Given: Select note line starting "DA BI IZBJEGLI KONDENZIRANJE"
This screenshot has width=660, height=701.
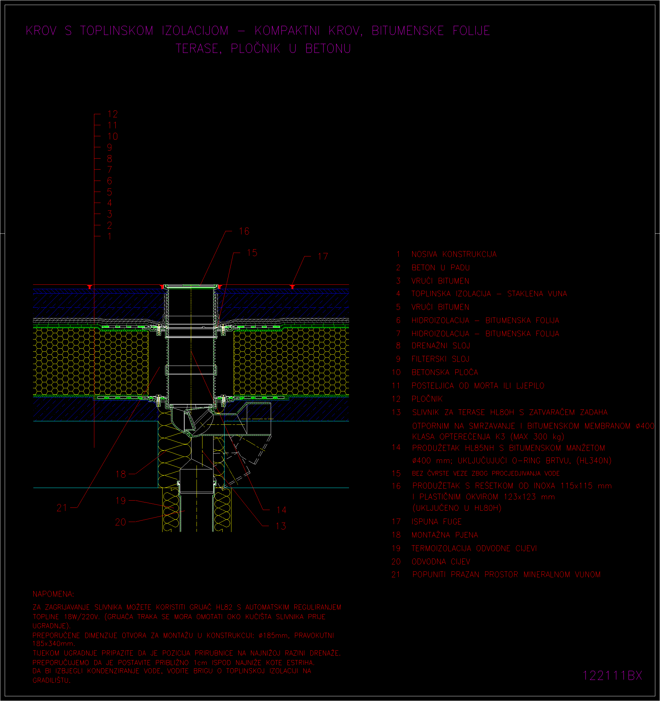Looking at the screenshot, I should click(172, 671).
